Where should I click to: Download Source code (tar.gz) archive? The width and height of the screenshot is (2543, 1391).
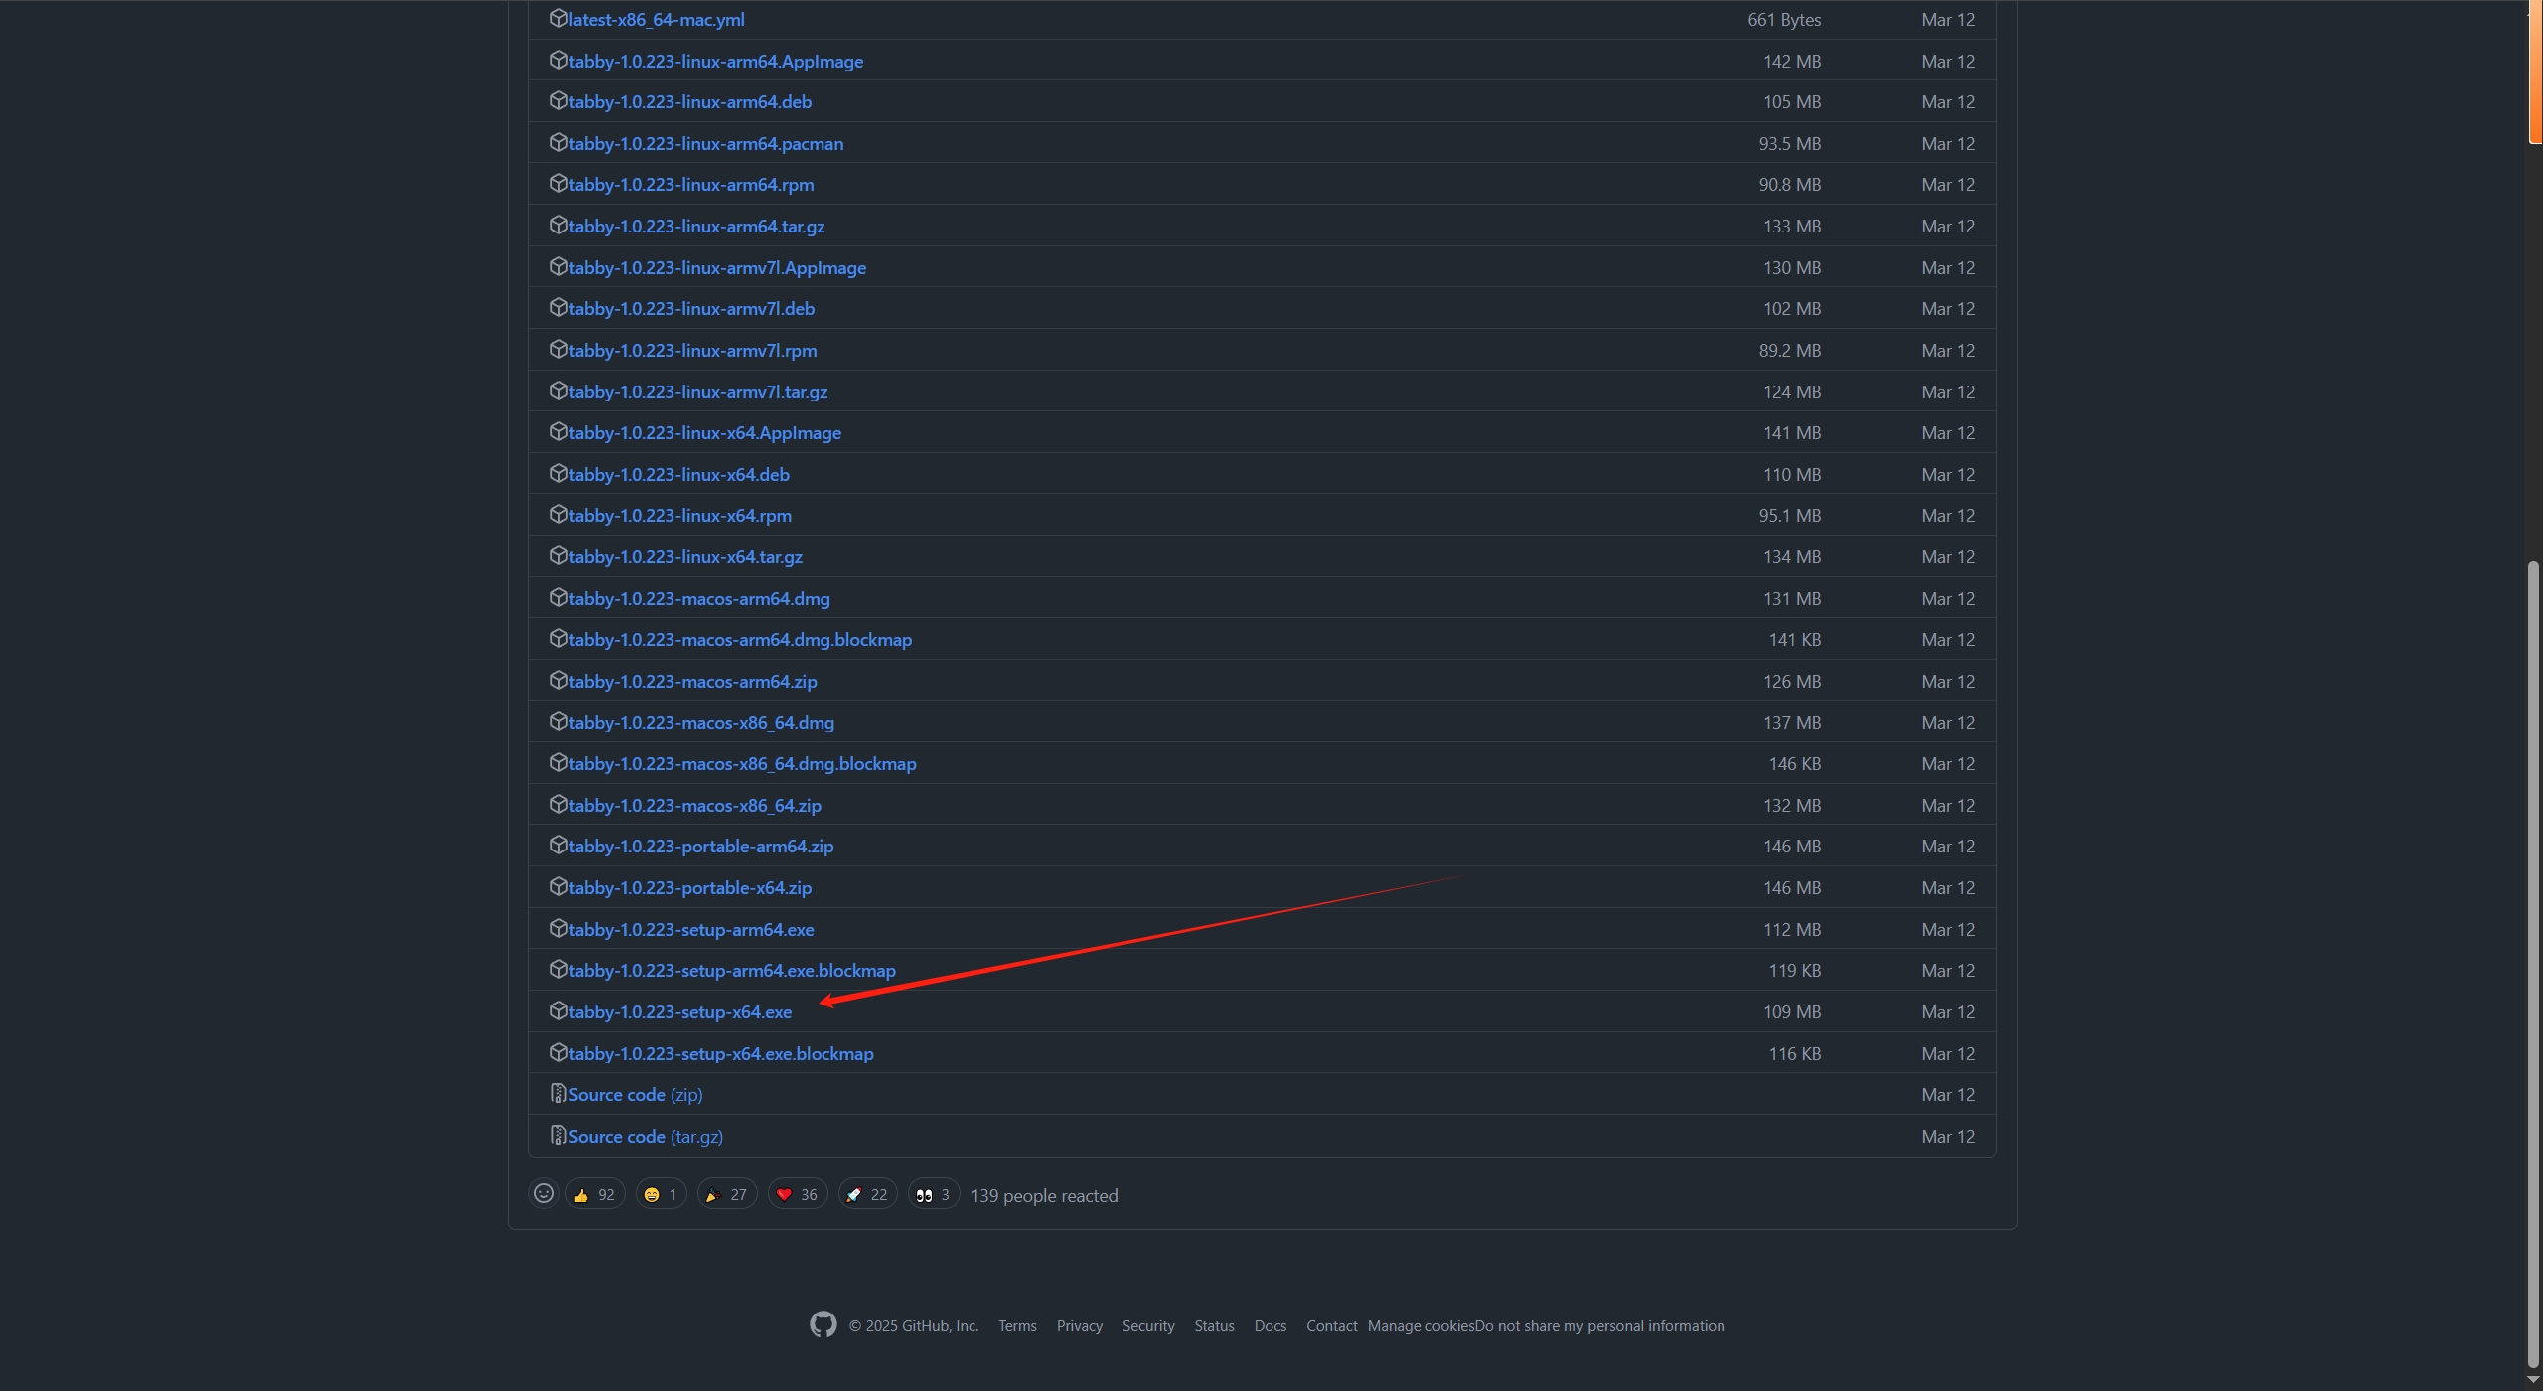point(646,1137)
